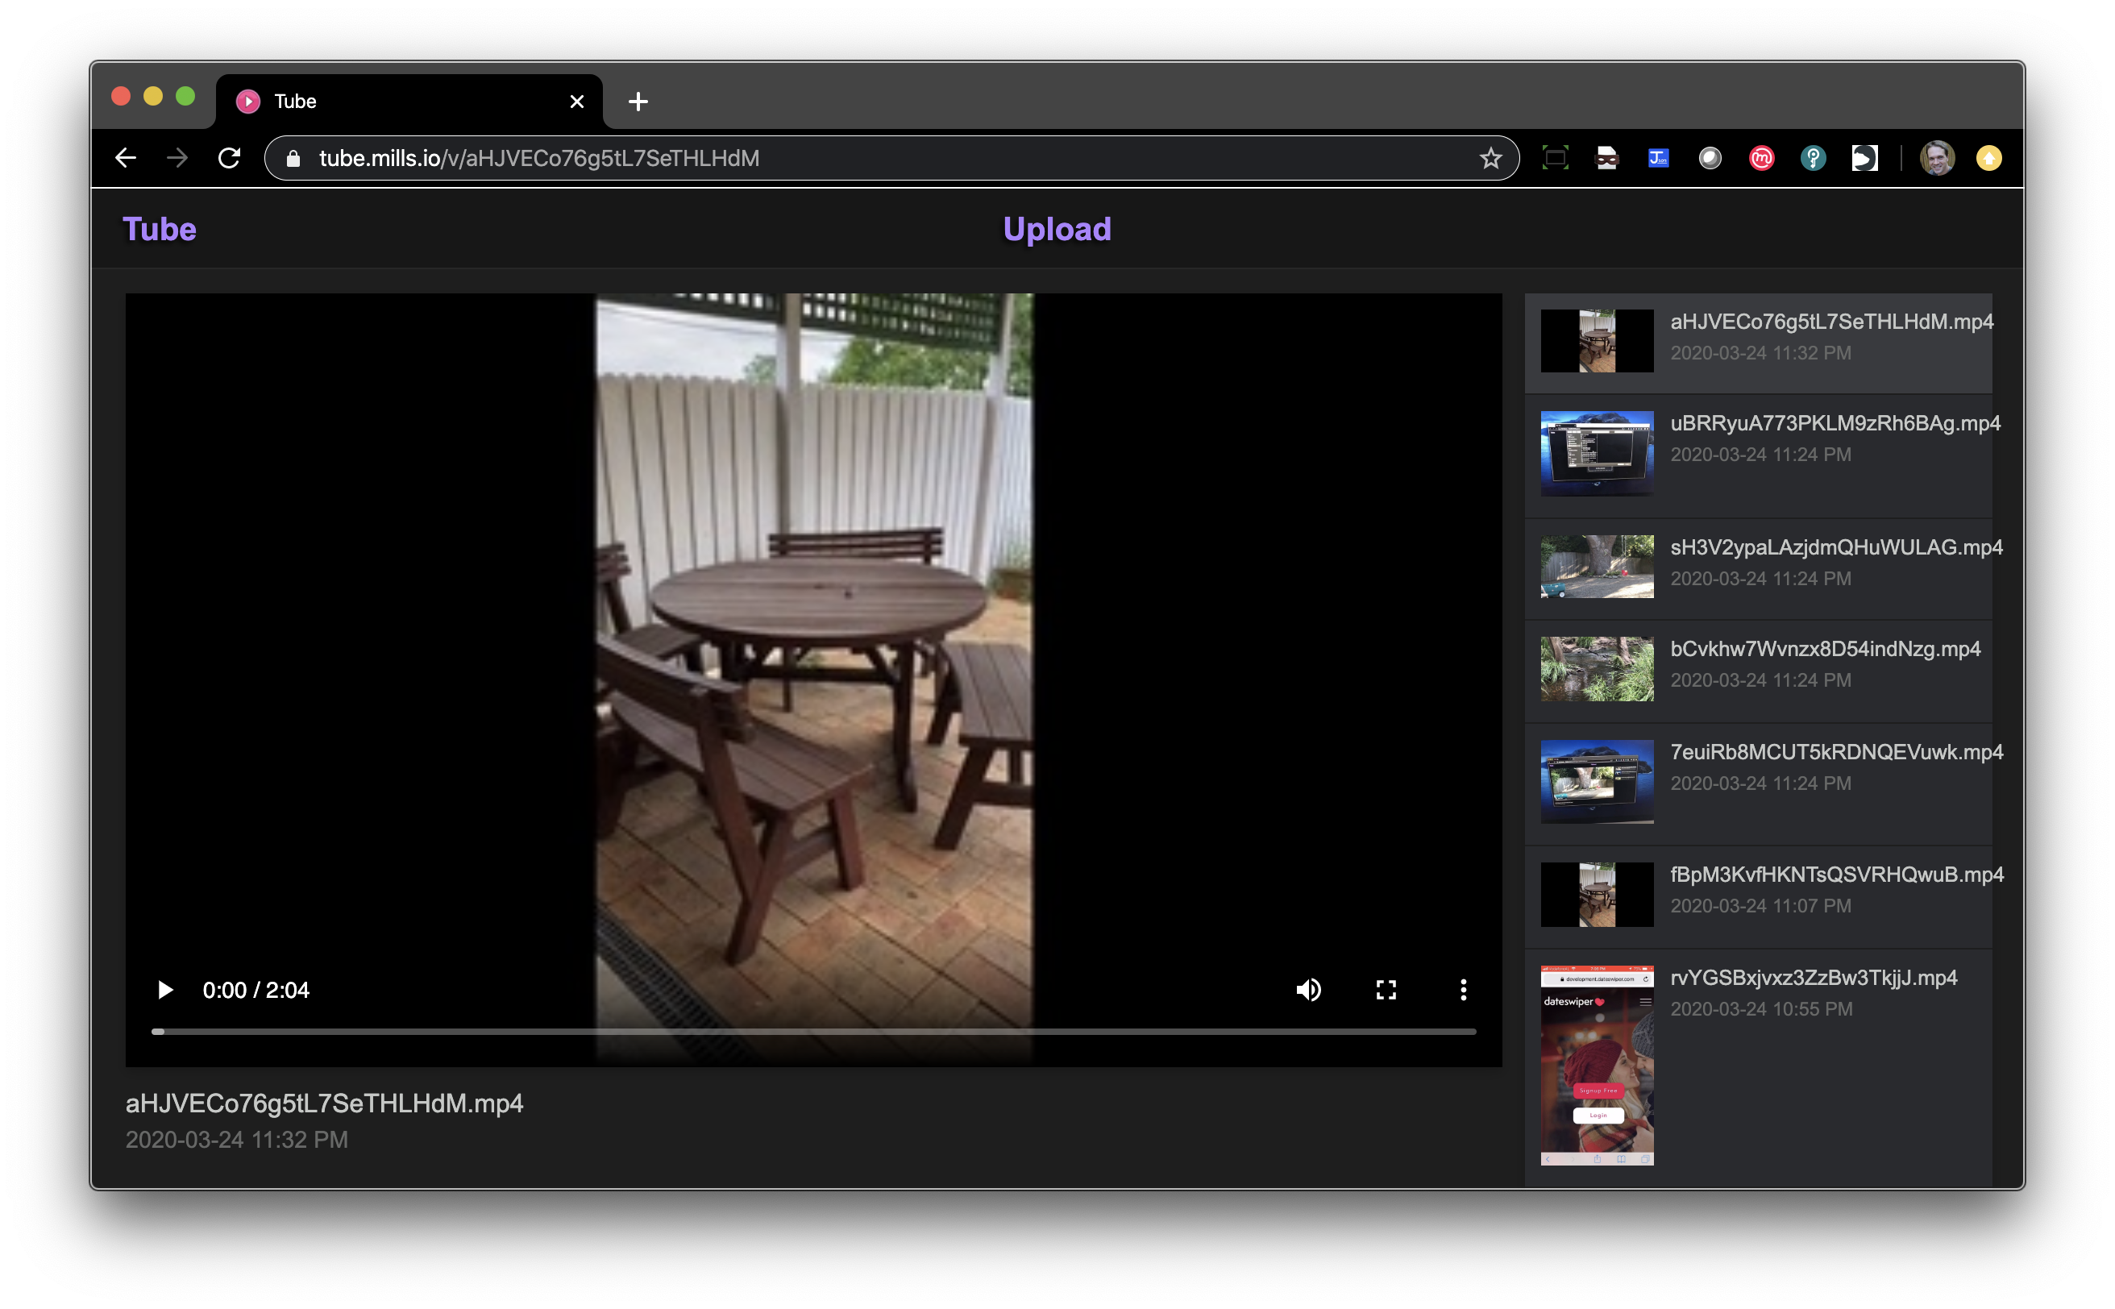Click the yellow update arrow icon
The width and height of the screenshot is (2115, 1309).
pos(1988,159)
